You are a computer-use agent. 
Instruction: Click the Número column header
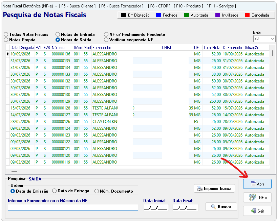pos(62,48)
